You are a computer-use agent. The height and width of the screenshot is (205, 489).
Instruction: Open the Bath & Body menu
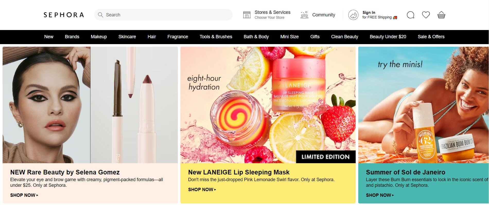coord(256,37)
